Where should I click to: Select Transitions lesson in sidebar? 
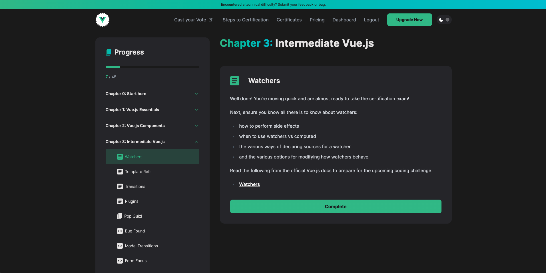pos(152,186)
